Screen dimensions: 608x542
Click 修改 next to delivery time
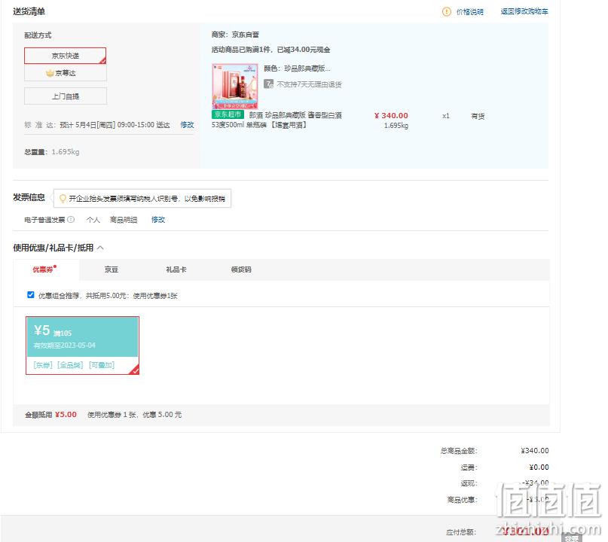[x=188, y=125]
